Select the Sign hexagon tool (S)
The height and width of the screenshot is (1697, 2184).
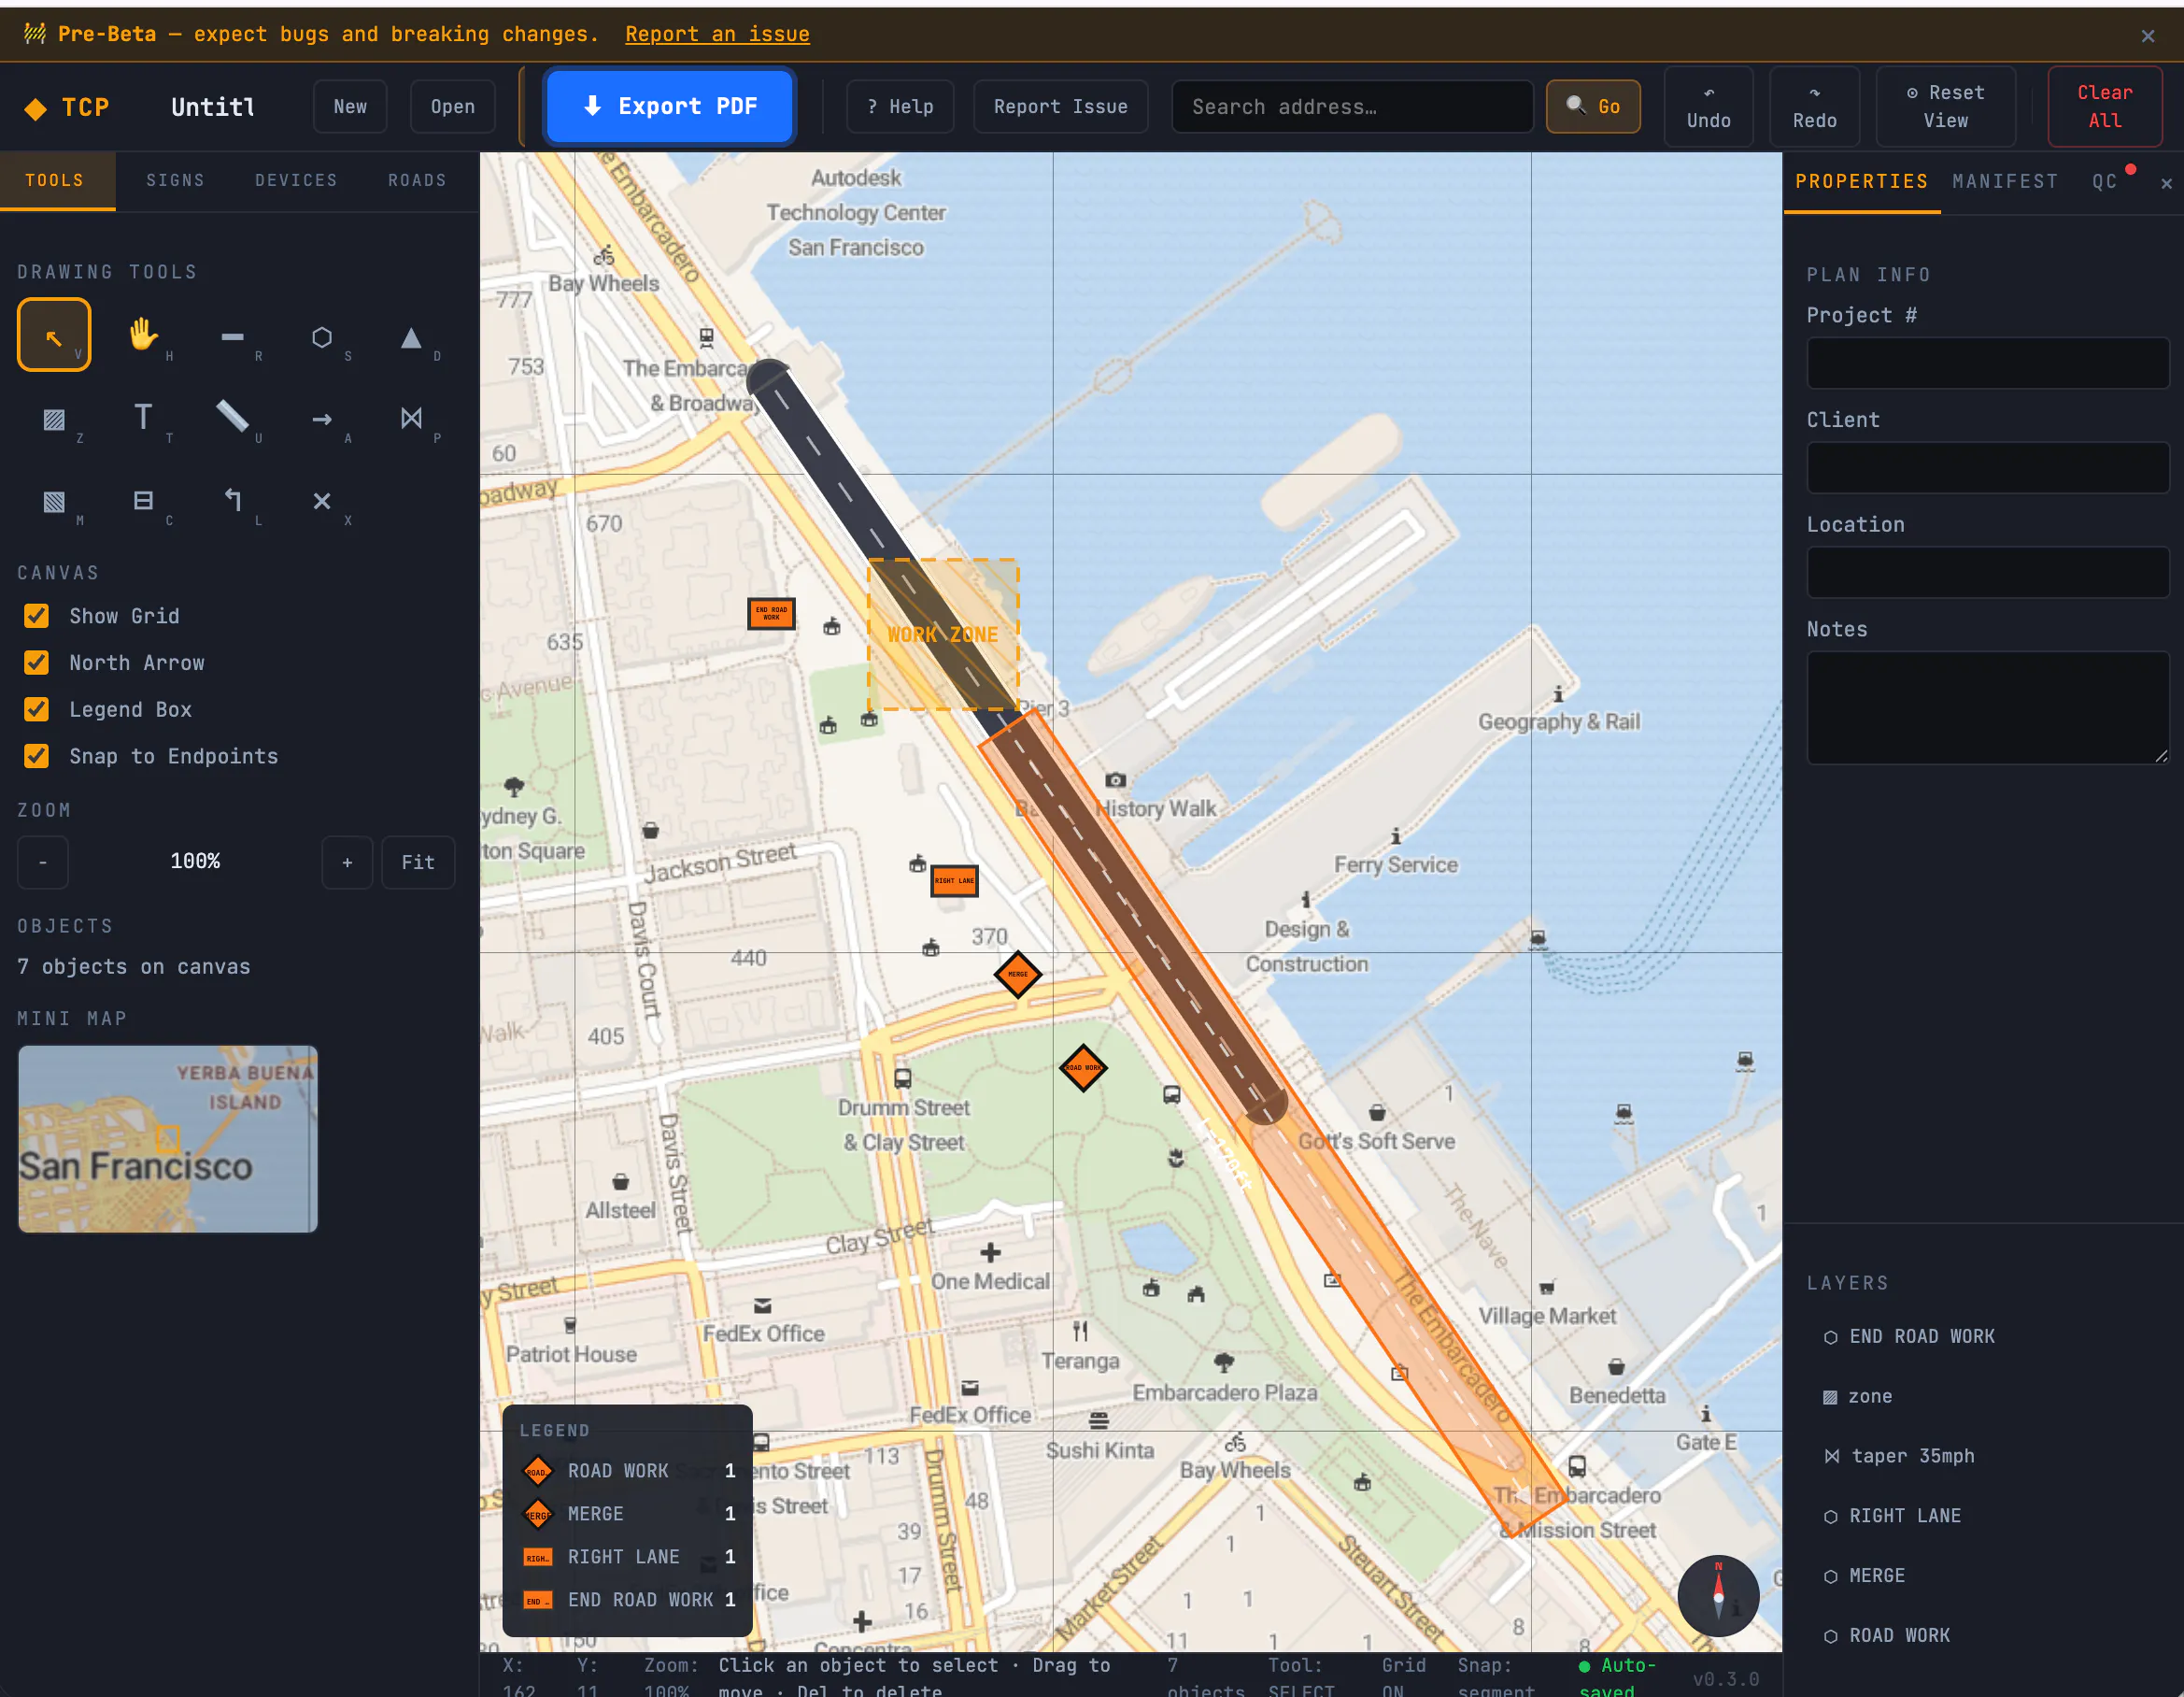coord(321,335)
